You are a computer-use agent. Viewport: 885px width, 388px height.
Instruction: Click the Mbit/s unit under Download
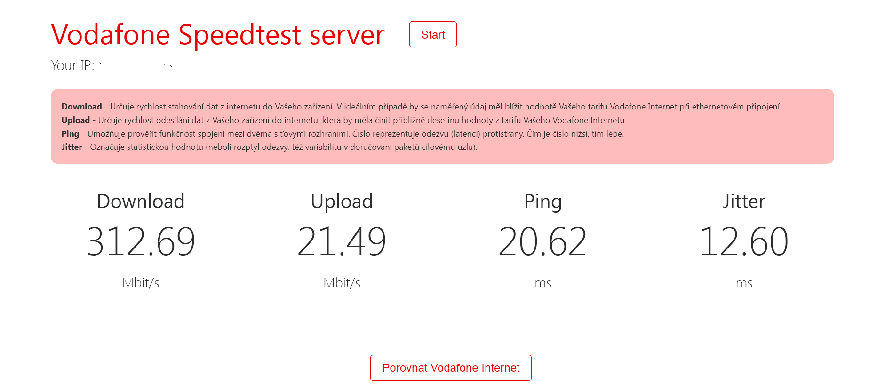141,283
